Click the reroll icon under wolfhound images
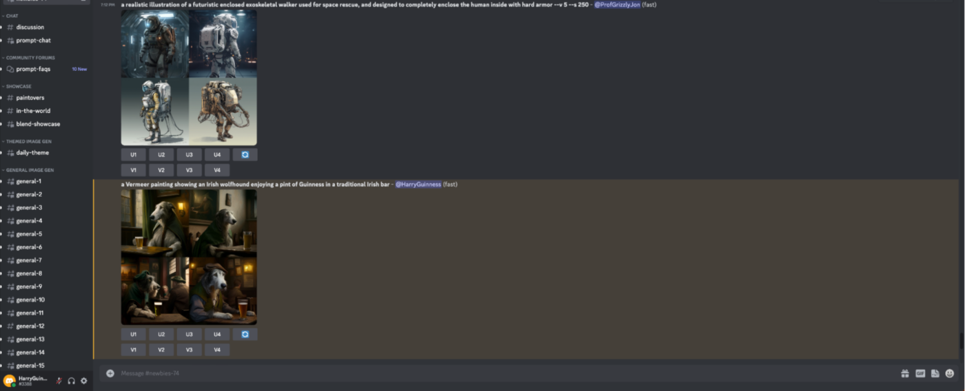 coord(245,334)
